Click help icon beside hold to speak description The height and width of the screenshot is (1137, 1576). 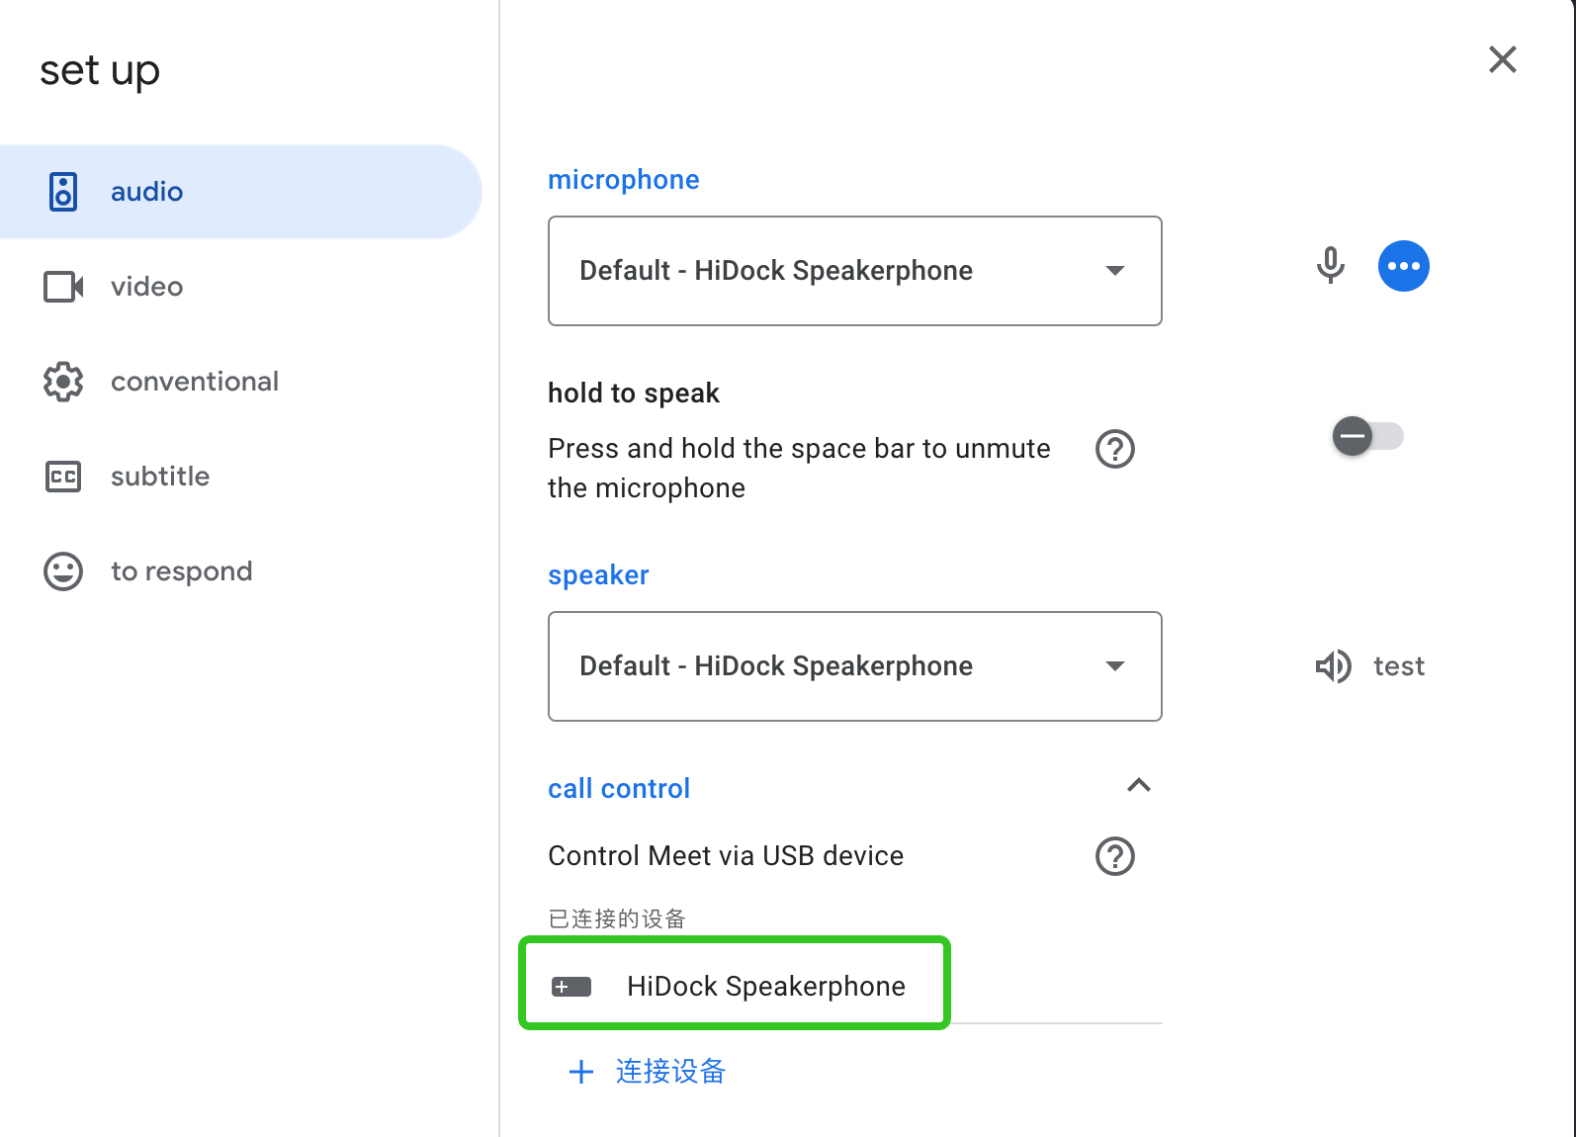point(1114,449)
